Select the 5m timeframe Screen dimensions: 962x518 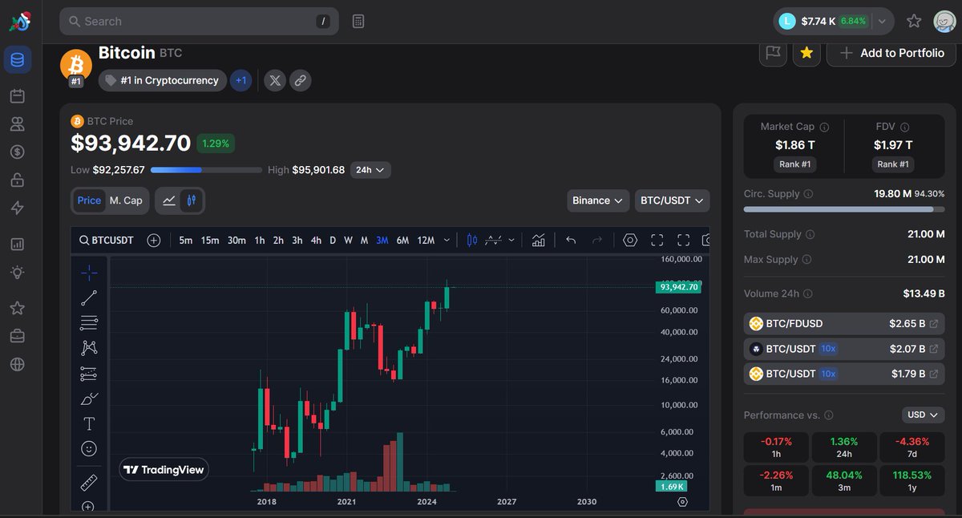pos(185,240)
